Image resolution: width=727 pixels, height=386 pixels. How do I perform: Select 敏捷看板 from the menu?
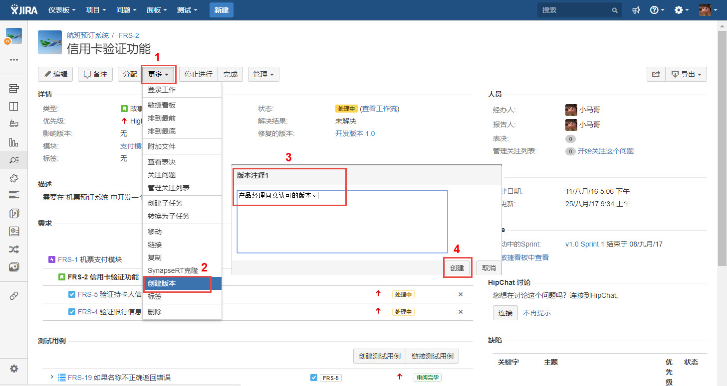tap(182, 105)
